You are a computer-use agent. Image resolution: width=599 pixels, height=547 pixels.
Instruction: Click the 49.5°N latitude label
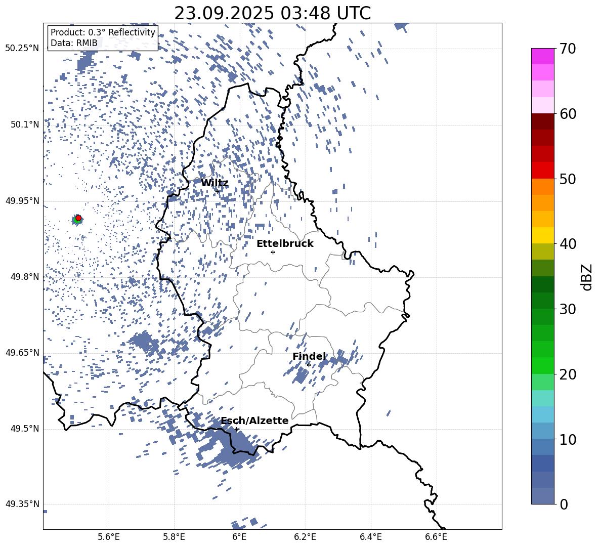[25, 429]
